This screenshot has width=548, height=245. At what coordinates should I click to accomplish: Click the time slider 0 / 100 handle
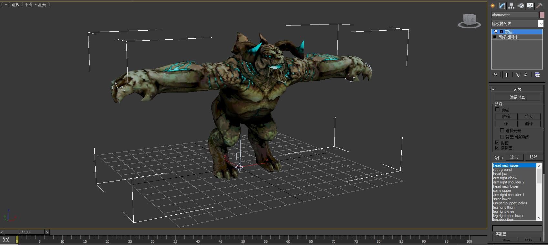[x=24, y=232]
